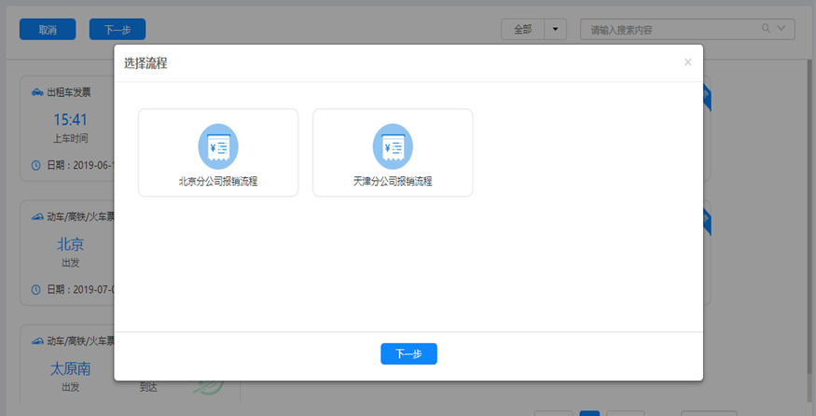Select the 天津分公司报销流程 label
The image size is (816, 416).
click(x=393, y=181)
